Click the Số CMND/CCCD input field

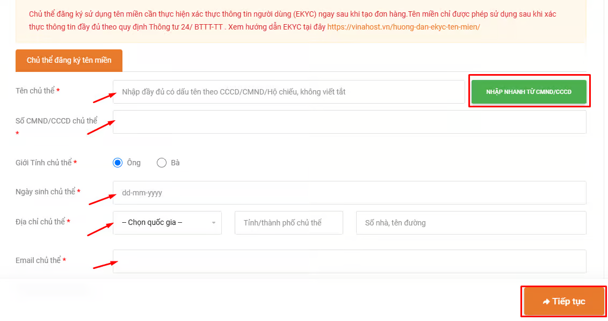[x=349, y=122]
